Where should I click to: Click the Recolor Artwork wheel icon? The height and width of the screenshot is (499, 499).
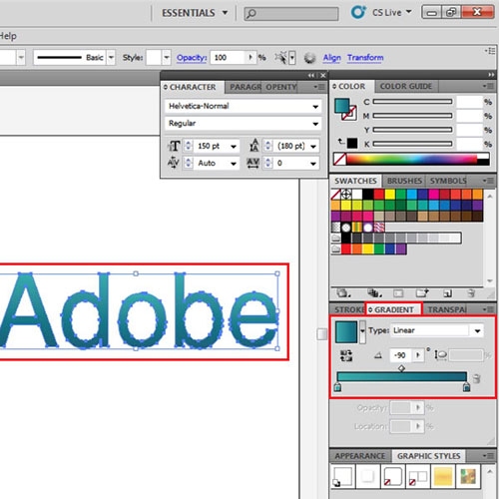pyautogui.click(x=309, y=58)
